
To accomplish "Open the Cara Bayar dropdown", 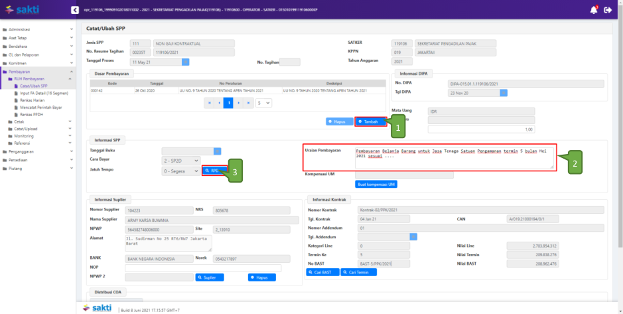I will pyautogui.click(x=180, y=161).
